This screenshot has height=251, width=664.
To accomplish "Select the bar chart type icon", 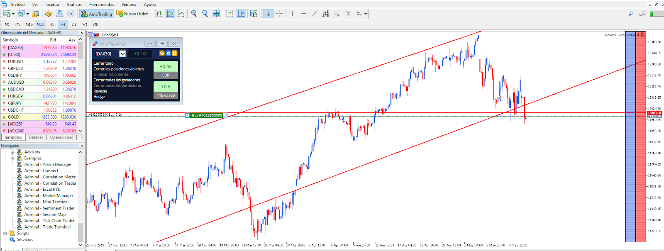I will click(x=159, y=14).
